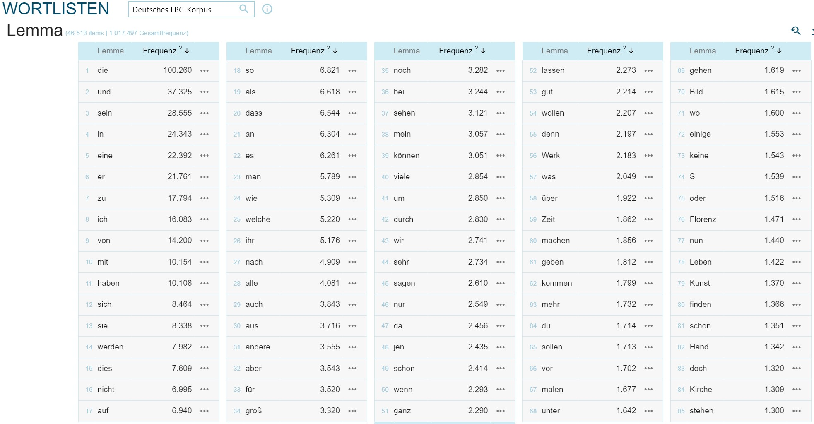Click Lemma header in second table
The height and width of the screenshot is (424, 814).
coord(259,51)
